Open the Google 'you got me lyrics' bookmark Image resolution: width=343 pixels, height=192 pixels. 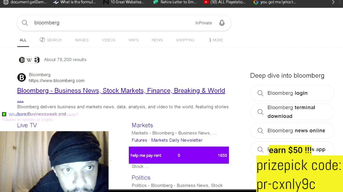pyautogui.click(x=275, y=2)
